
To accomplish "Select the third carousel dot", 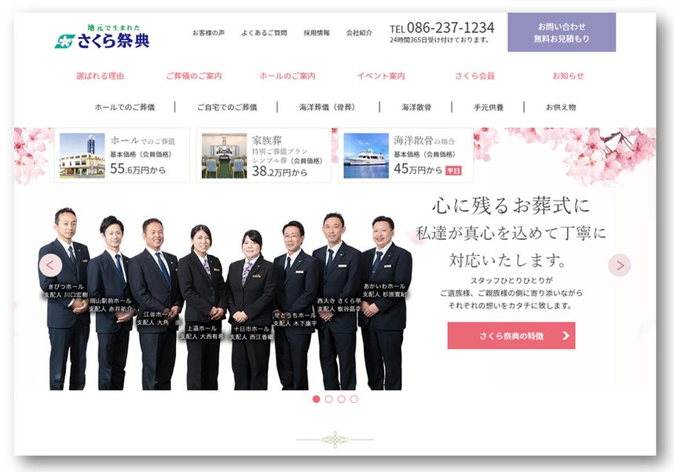I will [x=342, y=399].
